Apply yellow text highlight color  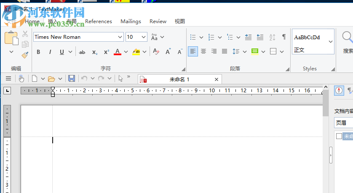tap(136, 52)
